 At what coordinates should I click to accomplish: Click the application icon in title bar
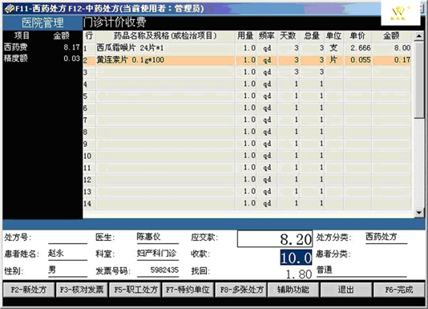pyautogui.click(x=9, y=9)
